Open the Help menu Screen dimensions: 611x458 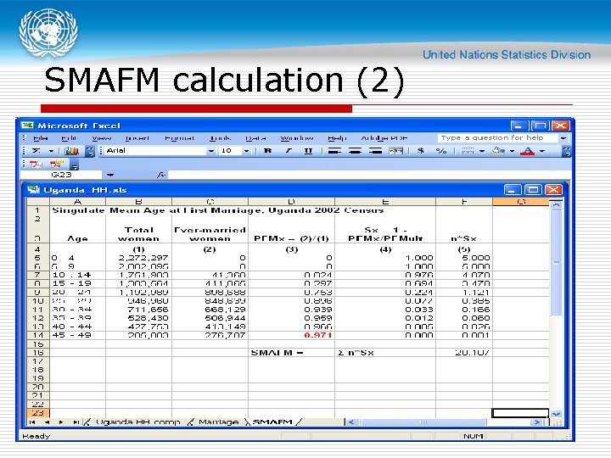(x=337, y=138)
